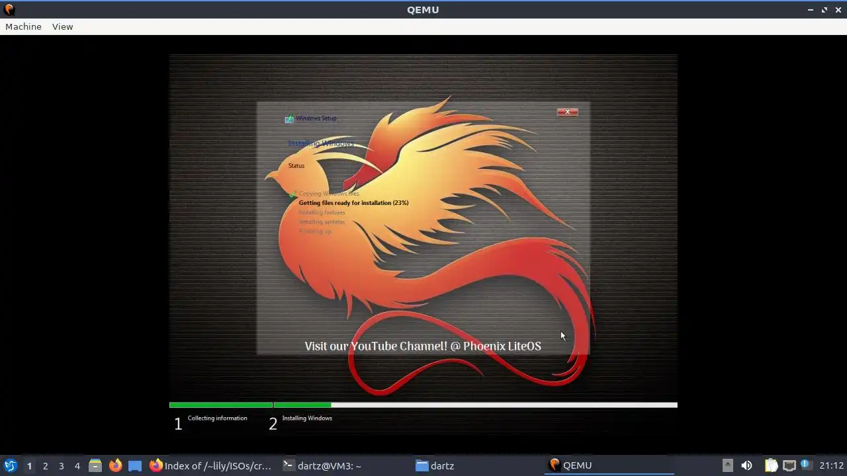Launch Firefox from the quick-launch panel
This screenshot has width=847, height=476.
pyautogui.click(x=115, y=465)
